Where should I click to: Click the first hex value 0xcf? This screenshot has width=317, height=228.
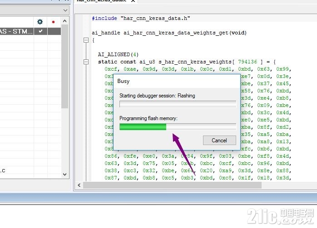click(111, 69)
